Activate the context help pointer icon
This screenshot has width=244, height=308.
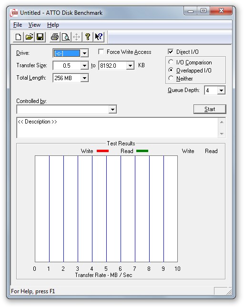point(99,37)
